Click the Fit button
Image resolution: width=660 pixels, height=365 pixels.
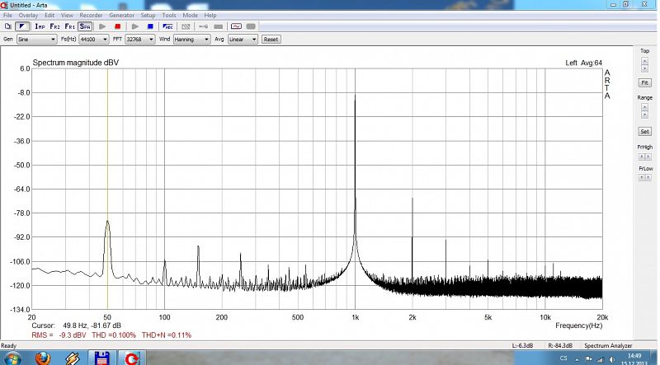point(644,83)
